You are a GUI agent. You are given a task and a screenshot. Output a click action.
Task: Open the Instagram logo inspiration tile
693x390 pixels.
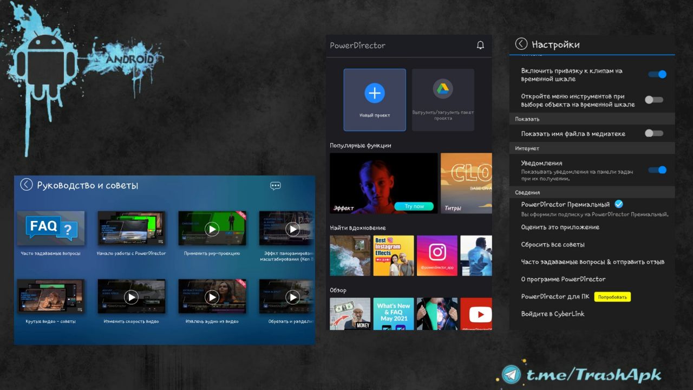(x=436, y=255)
